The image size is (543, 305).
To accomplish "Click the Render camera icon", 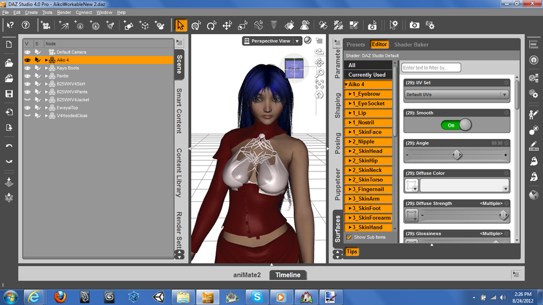I will click(x=414, y=25).
